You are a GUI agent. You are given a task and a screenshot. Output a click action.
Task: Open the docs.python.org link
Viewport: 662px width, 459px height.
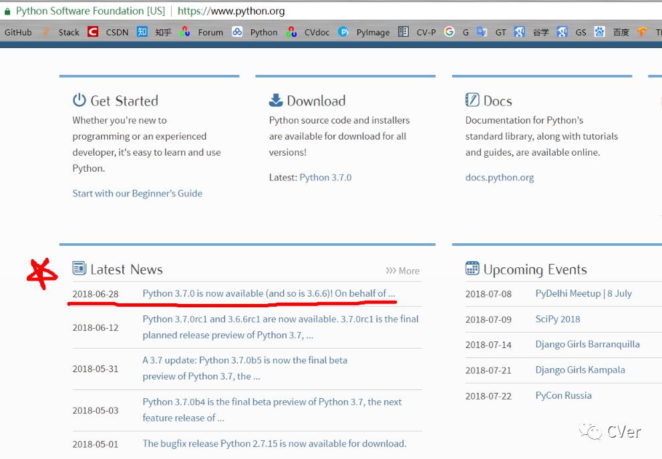tap(500, 177)
